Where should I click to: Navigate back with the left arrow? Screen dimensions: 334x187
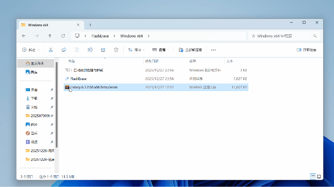(24, 36)
